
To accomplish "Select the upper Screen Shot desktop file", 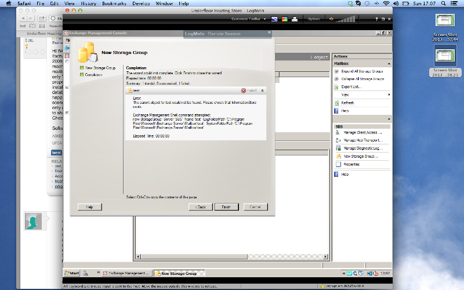I will [445, 28].
